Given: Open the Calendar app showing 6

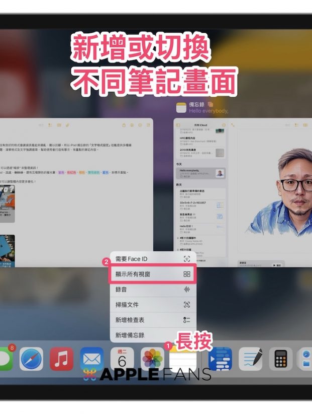Looking at the screenshot, I should tap(122, 359).
